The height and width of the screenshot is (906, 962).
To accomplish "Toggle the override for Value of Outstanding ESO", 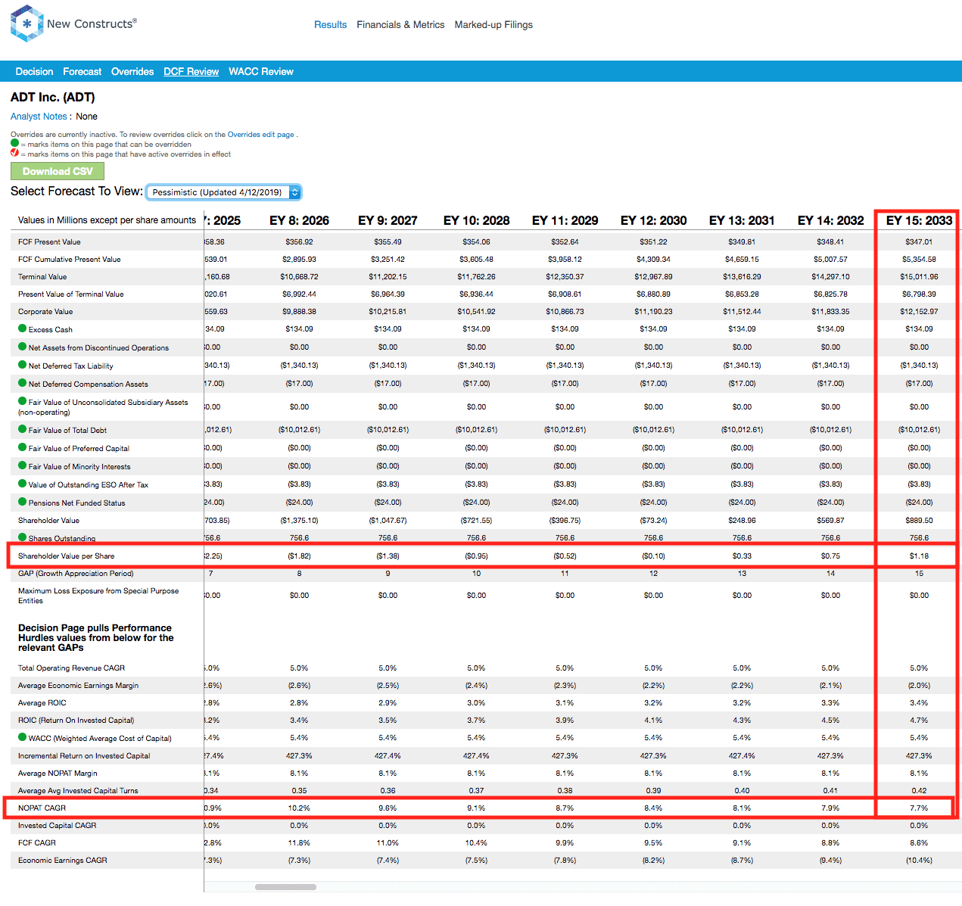I will pyautogui.click(x=21, y=484).
